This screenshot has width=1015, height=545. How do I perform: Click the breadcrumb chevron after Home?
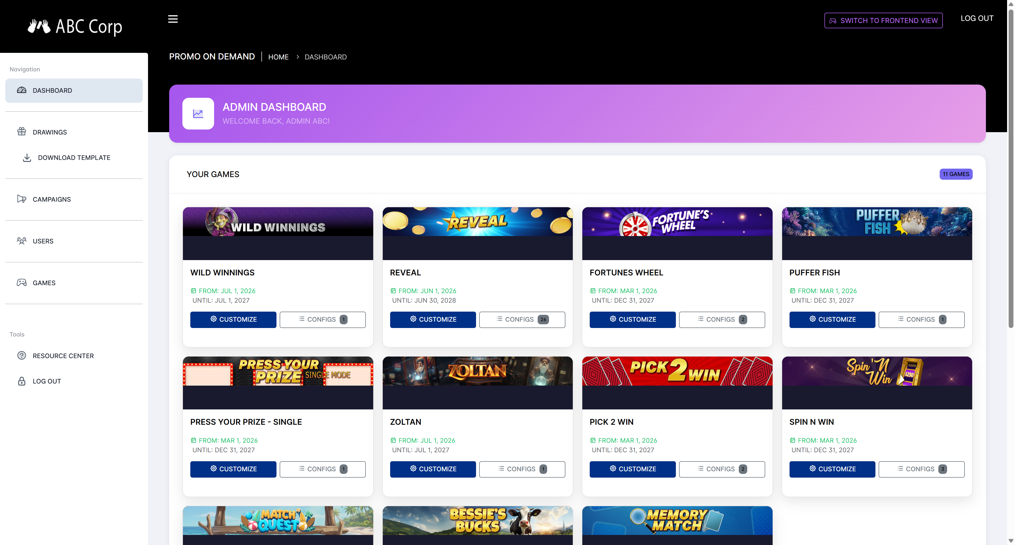tap(297, 57)
